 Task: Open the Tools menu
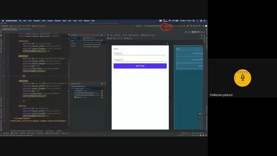tap(75, 21)
